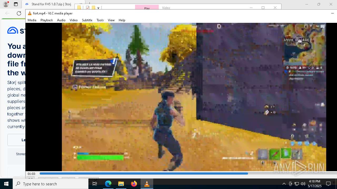Click the elapsed time 01:03 label
This screenshot has height=189, width=337.
coord(32,174)
